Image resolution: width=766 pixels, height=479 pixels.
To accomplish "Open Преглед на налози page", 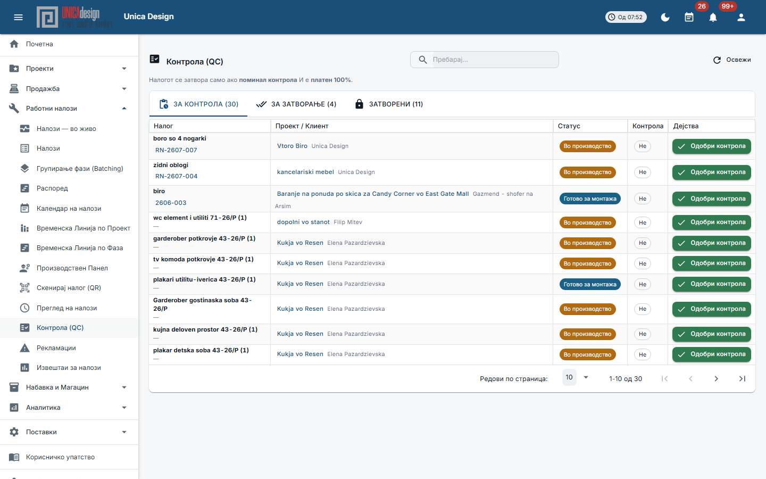I will (69, 308).
